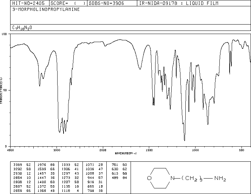Click peak table entry 865
The width and height of the screenshot is (251, 194).
(x=91, y=186)
